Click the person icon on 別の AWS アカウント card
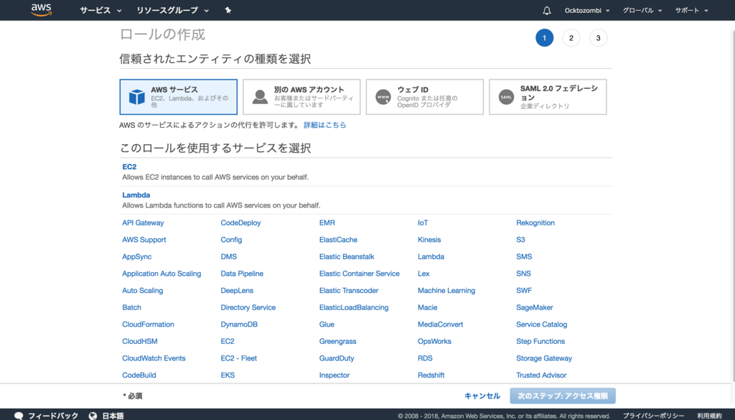The image size is (735, 420). coord(260,97)
